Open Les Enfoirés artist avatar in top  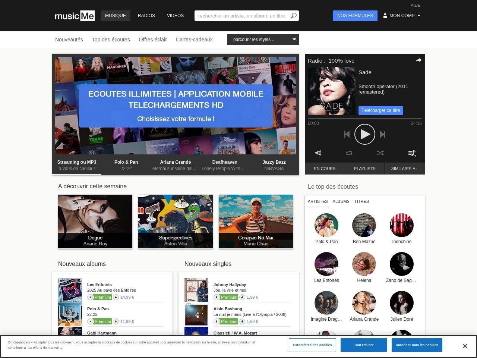(326, 264)
